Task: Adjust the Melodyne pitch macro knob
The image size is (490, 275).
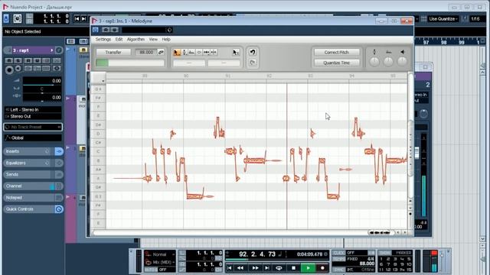Action: click(x=374, y=62)
